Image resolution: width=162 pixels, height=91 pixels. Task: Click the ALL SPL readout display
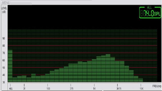tap(150, 12)
